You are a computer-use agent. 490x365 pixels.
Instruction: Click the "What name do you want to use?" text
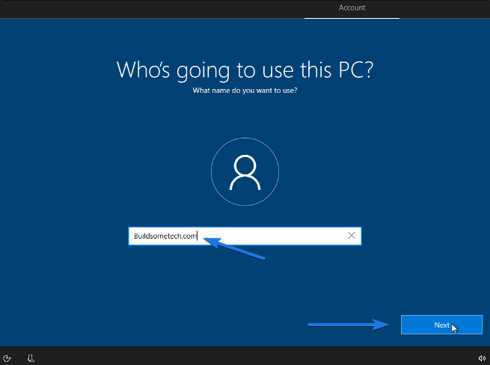click(245, 91)
